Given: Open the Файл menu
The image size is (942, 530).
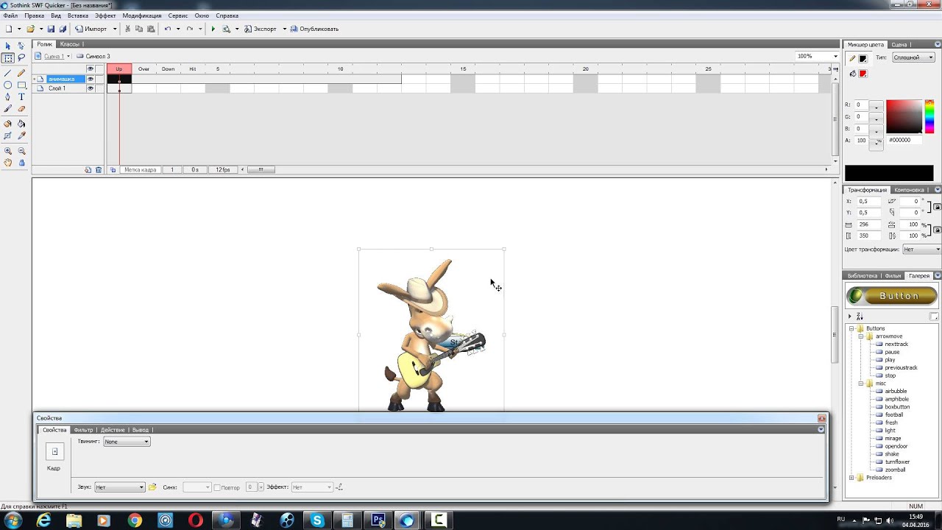Looking at the screenshot, I should 10,15.
